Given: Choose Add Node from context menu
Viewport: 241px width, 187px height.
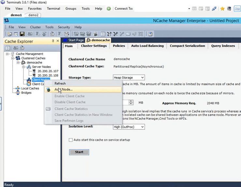Looking at the screenshot, I should coord(83,89).
